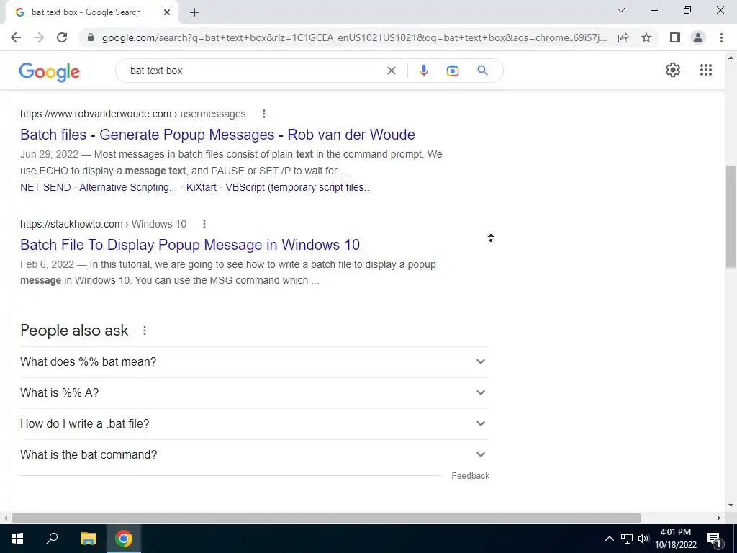737x553 pixels.
Task: Follow the KiXtart sitelink
Action: pyautogui.click(x=202, y=187)
